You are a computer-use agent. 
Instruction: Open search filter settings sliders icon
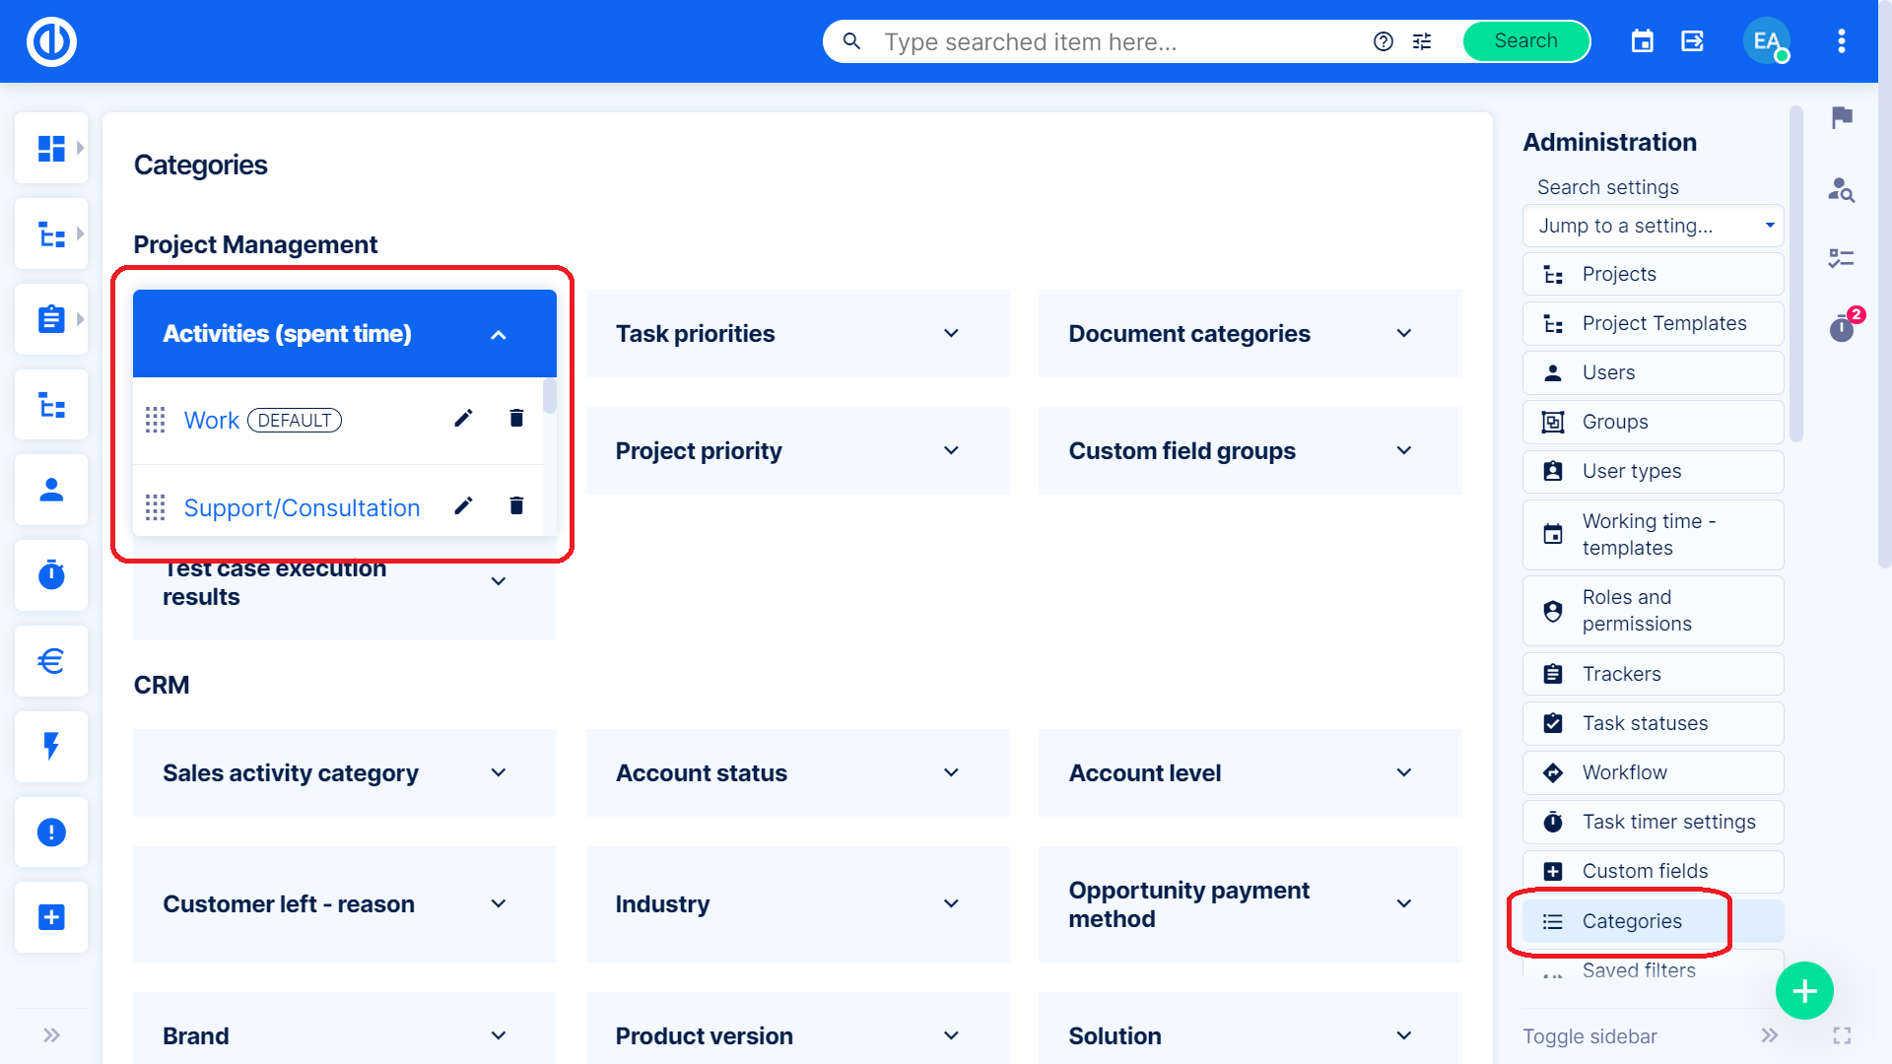(x=1422, y=41)
